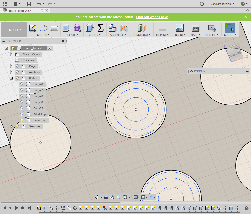Select the sketch Rectangle tool icon

(x=54, y=28)
